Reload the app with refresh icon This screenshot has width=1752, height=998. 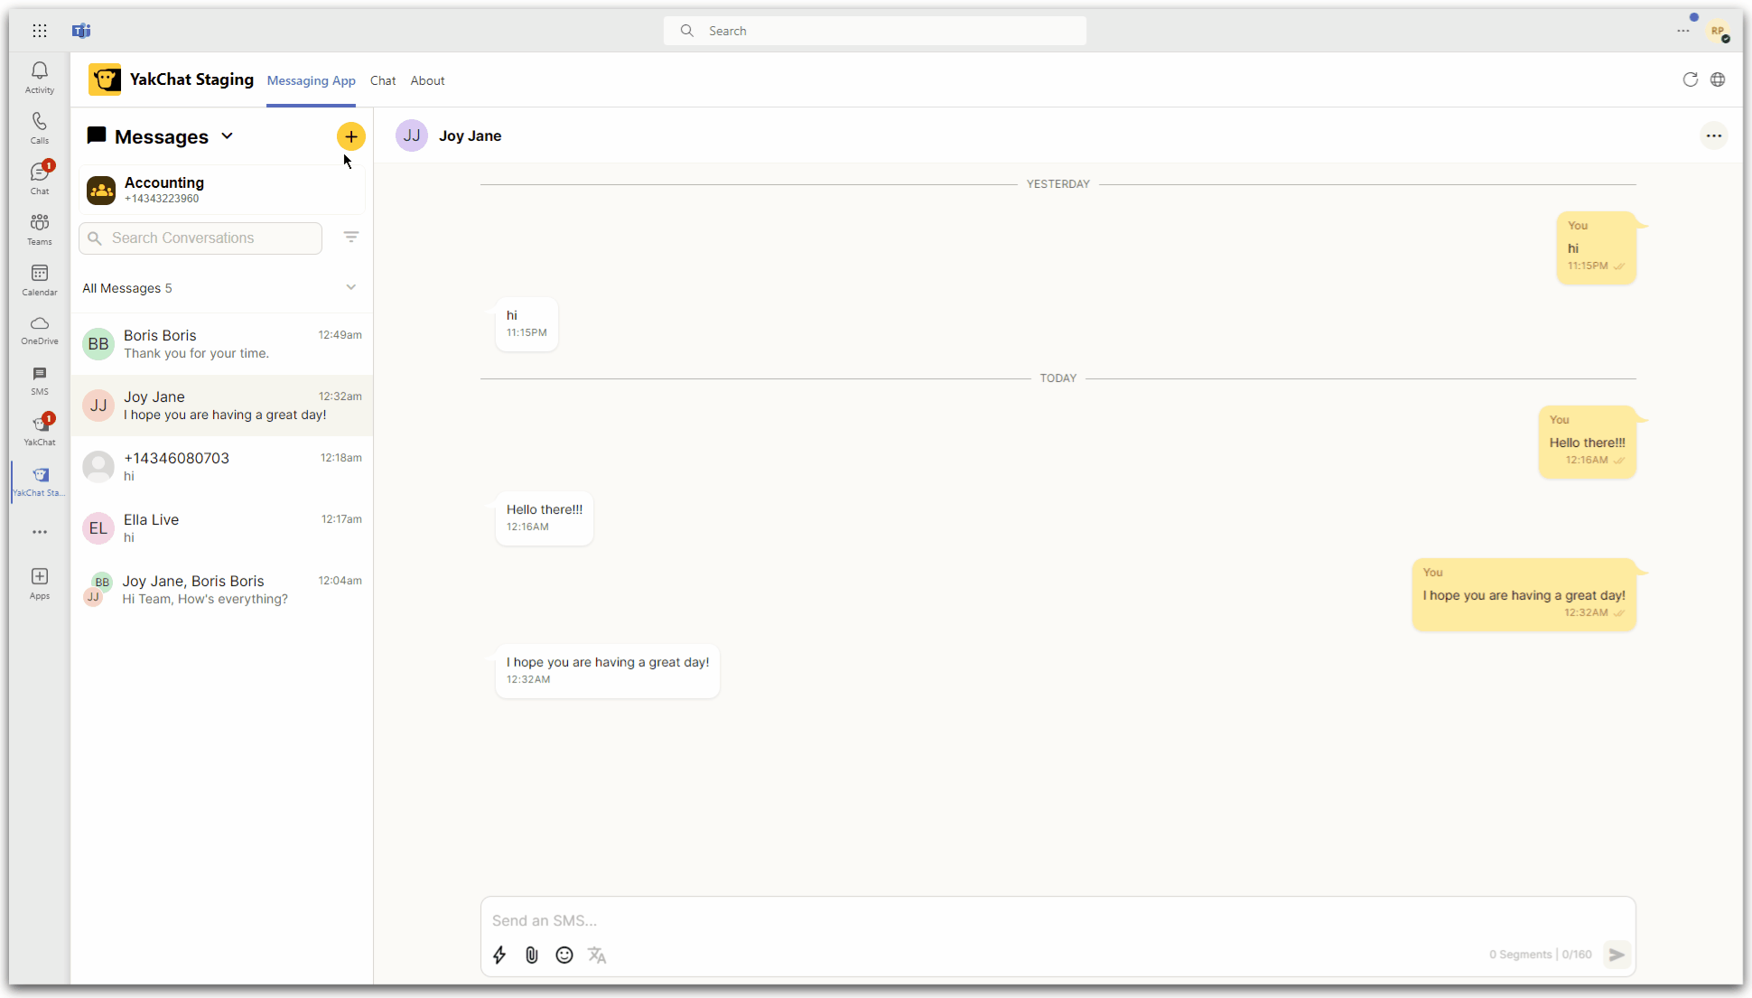1691,79
